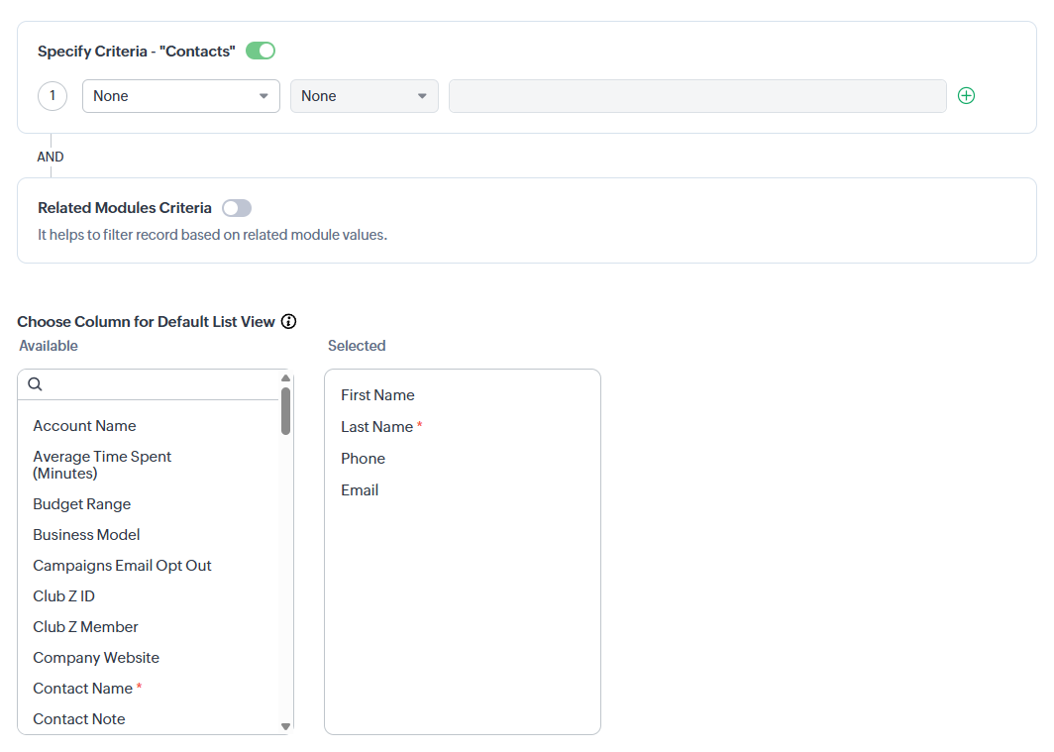The width and height of the screenshot is (1054, 752).
Task: Click First Name in Selected list
Action: tap(377, 395)
